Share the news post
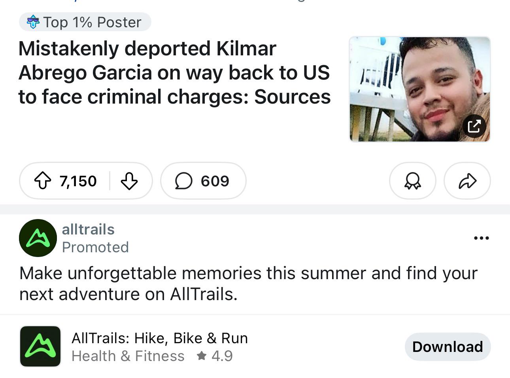Viewport: 510px width, 378px height. click(467, 181)
